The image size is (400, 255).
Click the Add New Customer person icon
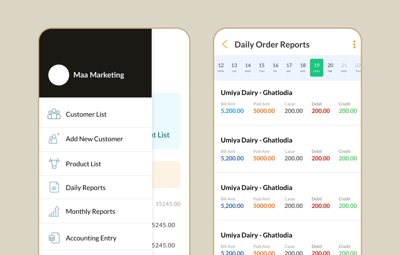tap(54, 138)
